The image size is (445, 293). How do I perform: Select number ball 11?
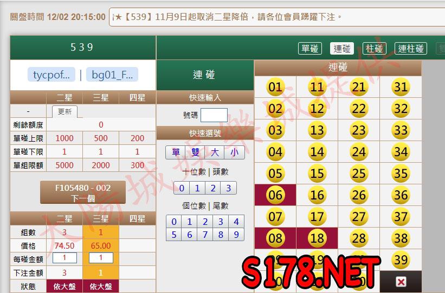[x=317, y=87]
